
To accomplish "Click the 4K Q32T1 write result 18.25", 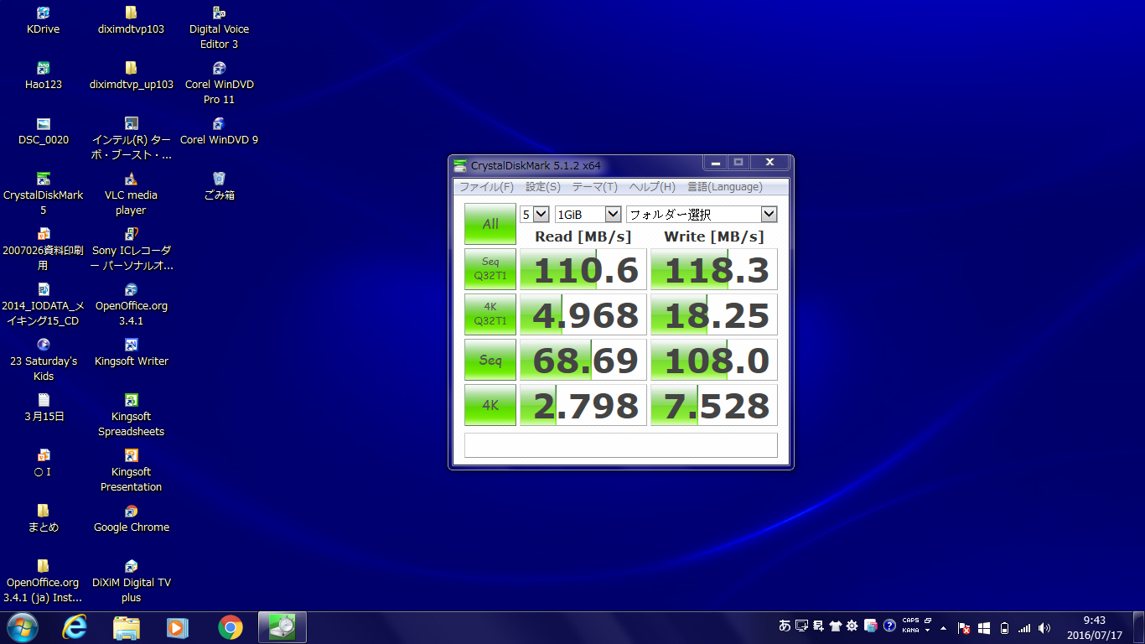I will [x=714, y=314].
